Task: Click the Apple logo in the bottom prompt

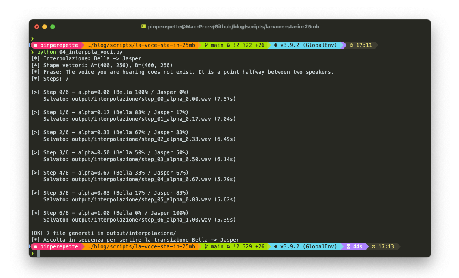Action: (x=35, y=246)
